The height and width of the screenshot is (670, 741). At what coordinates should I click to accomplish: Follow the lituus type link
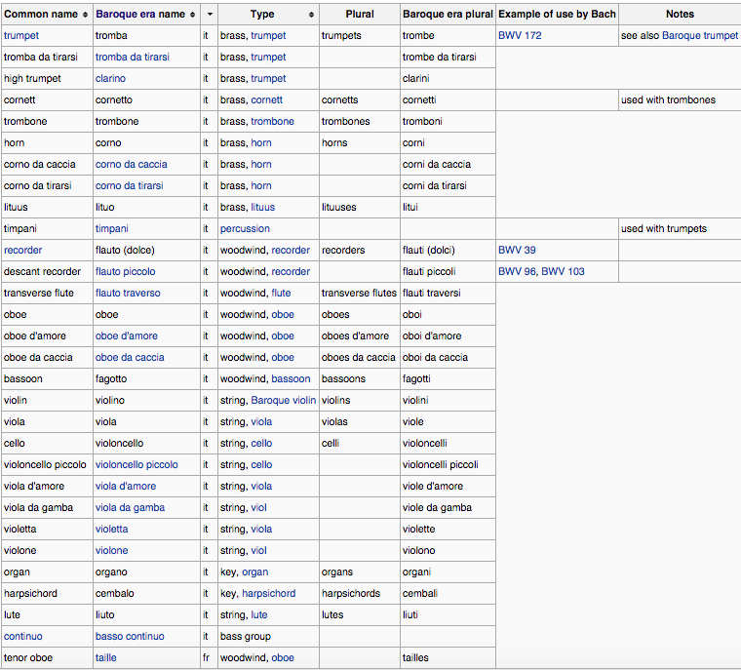pos(262,207)
